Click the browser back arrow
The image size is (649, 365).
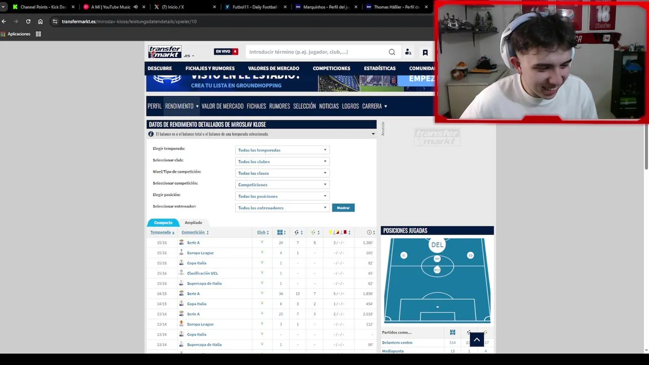click(4, 21)
